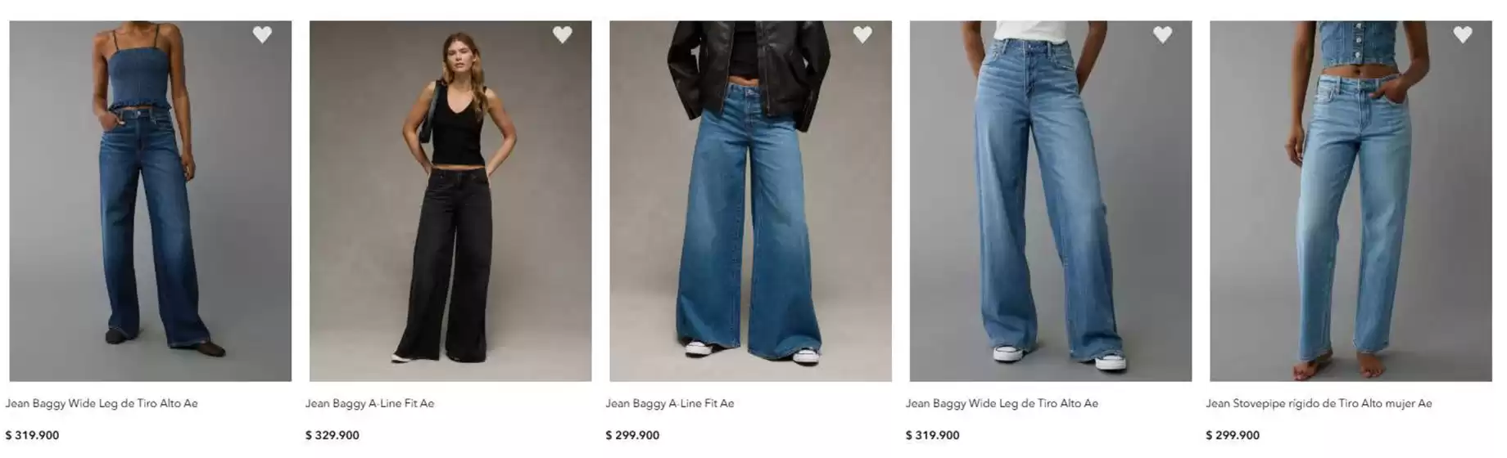The width and height of the screenshot is (1507, 458).
Task: Select the Stovepipe jean $299.900 price
Action: (1233, 435)
